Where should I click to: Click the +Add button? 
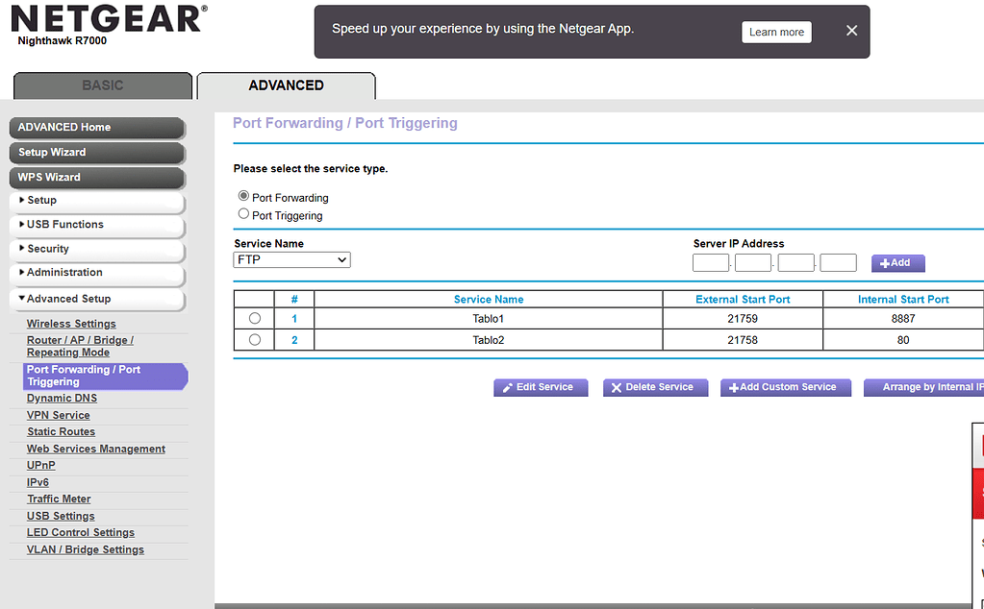tap(898, 263)
